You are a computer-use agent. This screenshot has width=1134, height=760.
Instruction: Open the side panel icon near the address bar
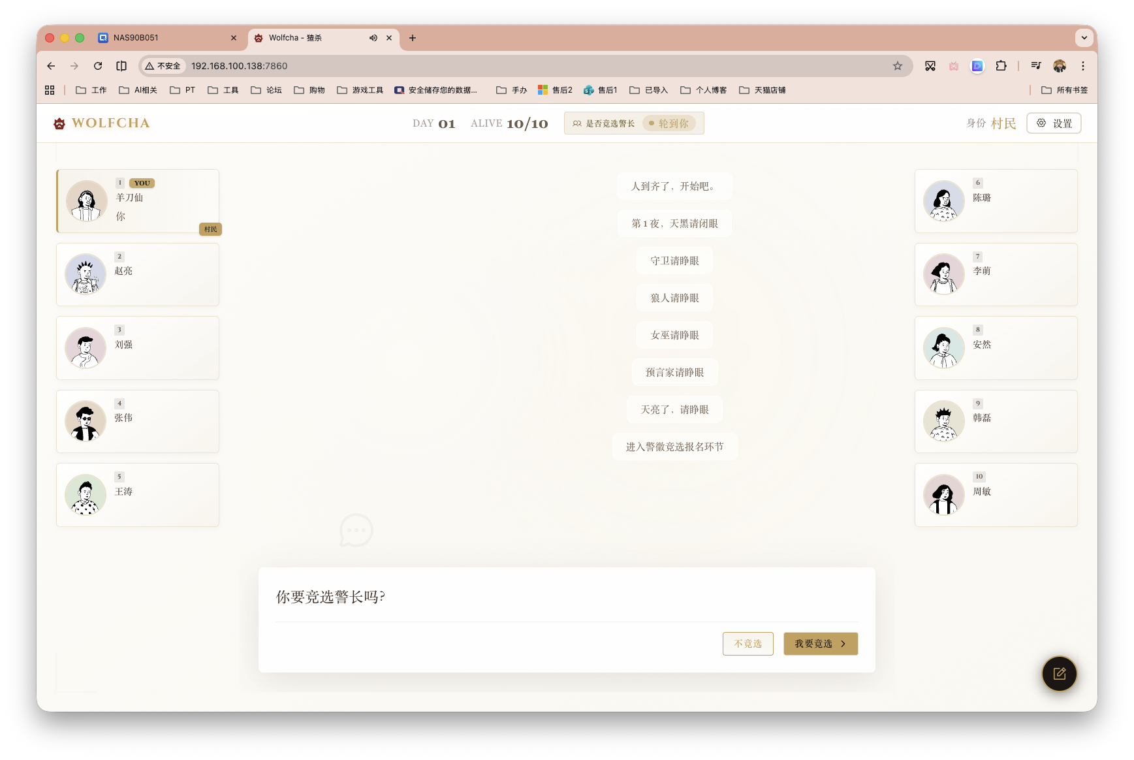coord(121,66)
